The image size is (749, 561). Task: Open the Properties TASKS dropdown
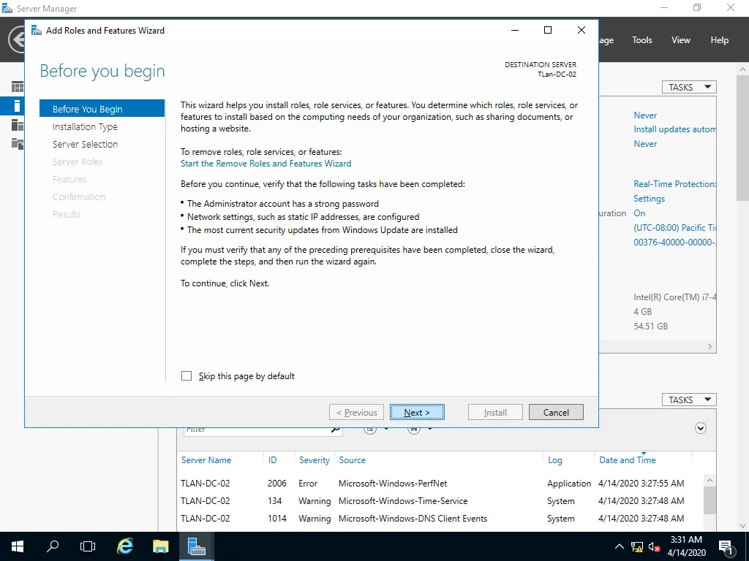pos(689,87)
